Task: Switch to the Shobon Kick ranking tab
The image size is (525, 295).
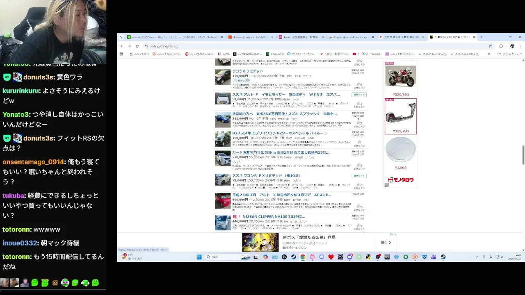Action: tap(201, 37)
